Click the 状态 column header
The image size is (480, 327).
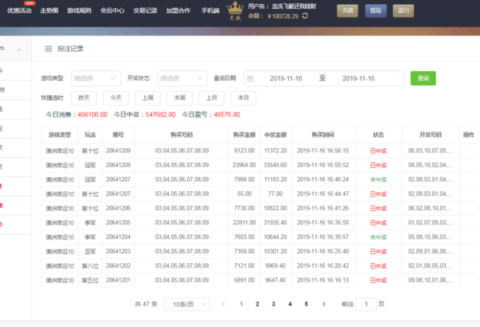tap(378, 135)
